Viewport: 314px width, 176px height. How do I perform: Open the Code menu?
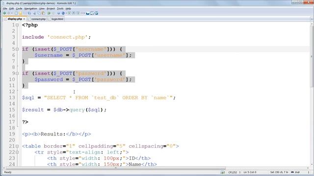pyautogui.click(x=19, y=9)
